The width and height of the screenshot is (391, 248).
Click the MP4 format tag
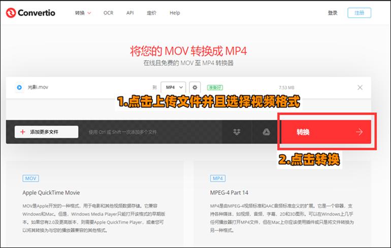(218, 179)
